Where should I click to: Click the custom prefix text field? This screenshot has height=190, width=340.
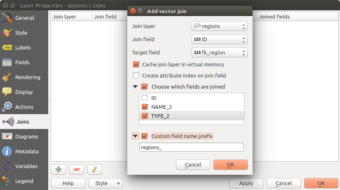[192, 148]
